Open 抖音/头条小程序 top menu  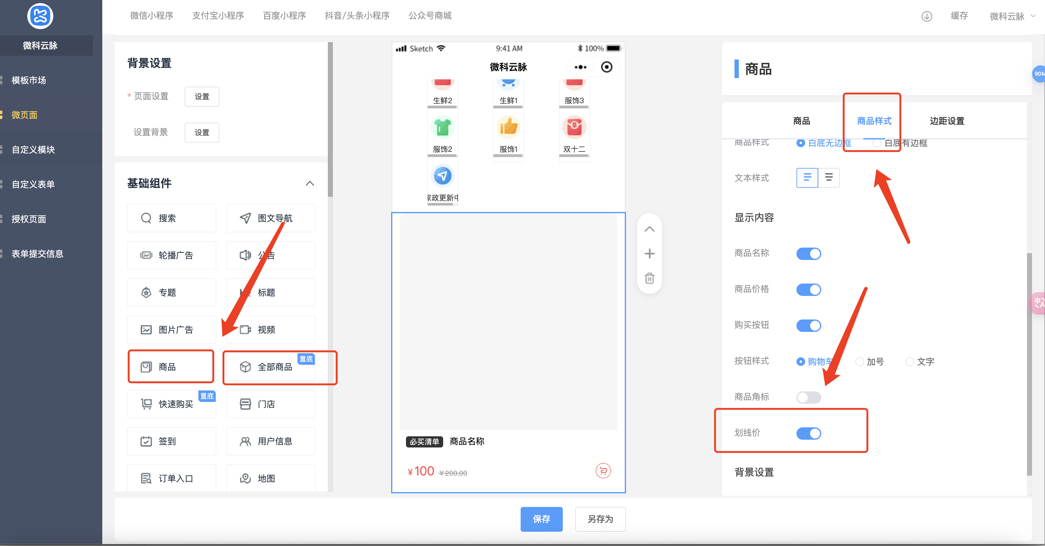coord(357,15)
